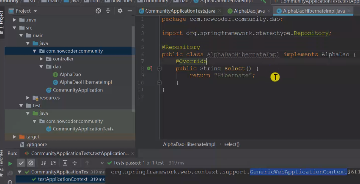The width and height of the screenshot is (360, 184).
Task: Click the previous failed test arrow
Action: point(87,163)
